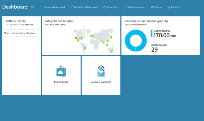Open the Tutte le risorse tile title
The image size is (204, 121).
coord(15,21)
